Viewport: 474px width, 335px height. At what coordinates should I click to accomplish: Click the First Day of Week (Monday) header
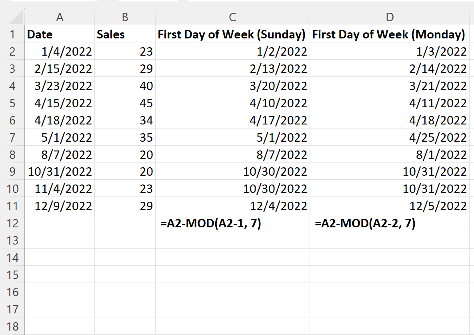390,34
